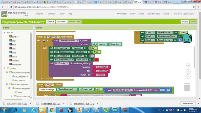Open the Math blocks drawer
This screenshot has width=201, height=113.
tap(13, 45)
